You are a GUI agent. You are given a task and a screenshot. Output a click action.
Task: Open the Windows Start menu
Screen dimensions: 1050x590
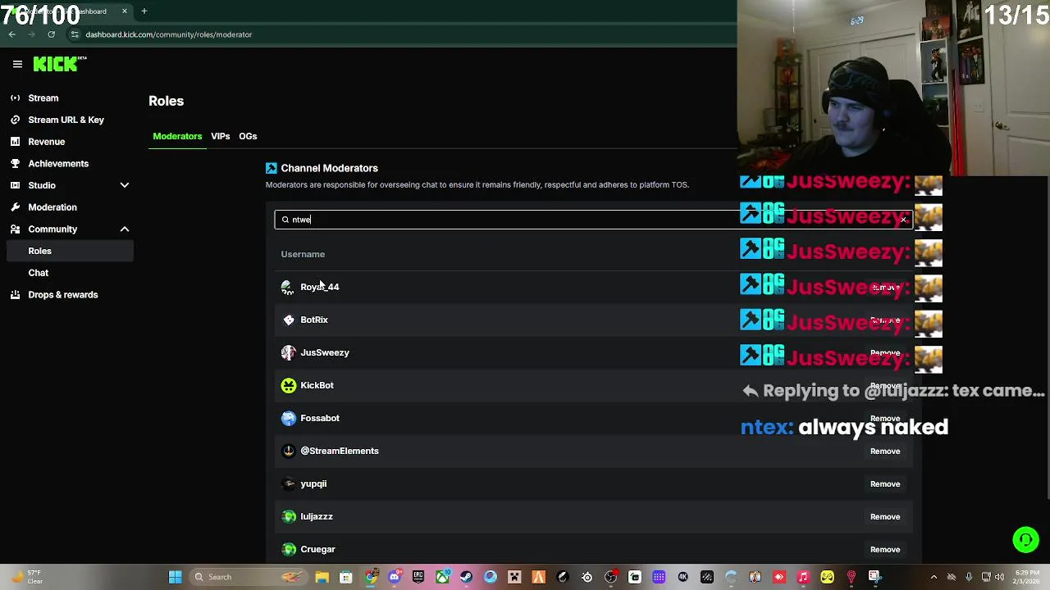175,577
